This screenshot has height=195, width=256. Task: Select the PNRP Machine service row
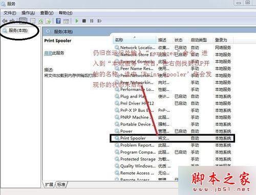173,117
